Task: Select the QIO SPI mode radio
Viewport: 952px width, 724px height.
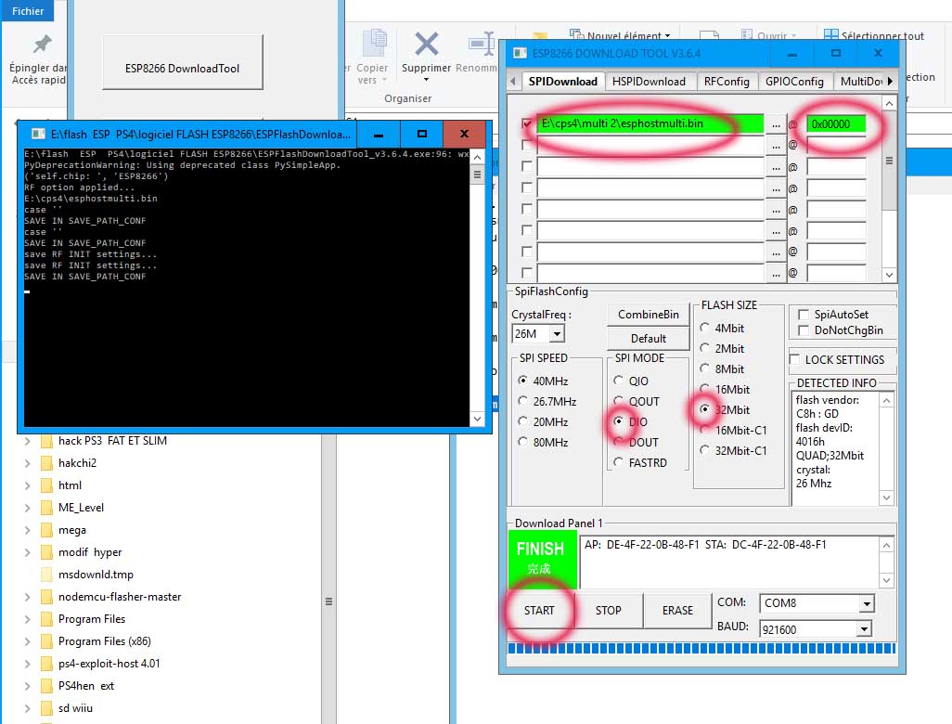Action: tap(618, 381)
